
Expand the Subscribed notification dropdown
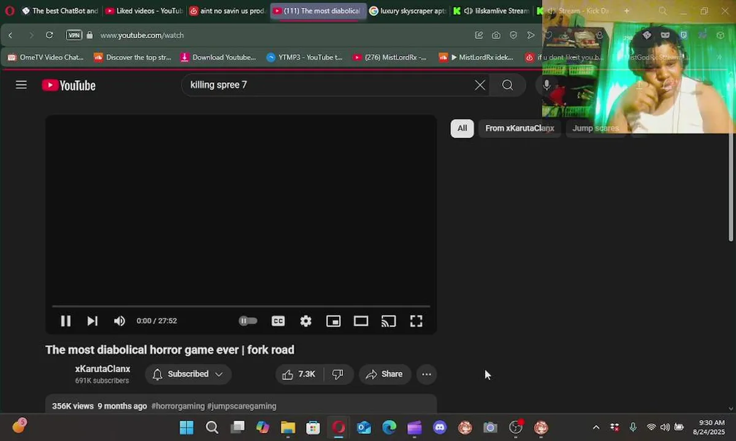click(188, 374)
